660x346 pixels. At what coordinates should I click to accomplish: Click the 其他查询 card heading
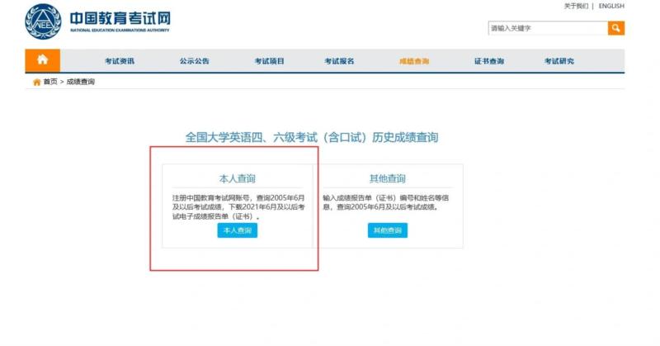pos(388,178)
